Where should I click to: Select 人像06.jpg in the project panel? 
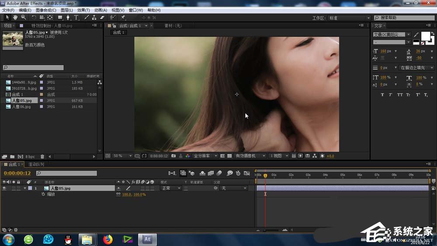point(21,106)
